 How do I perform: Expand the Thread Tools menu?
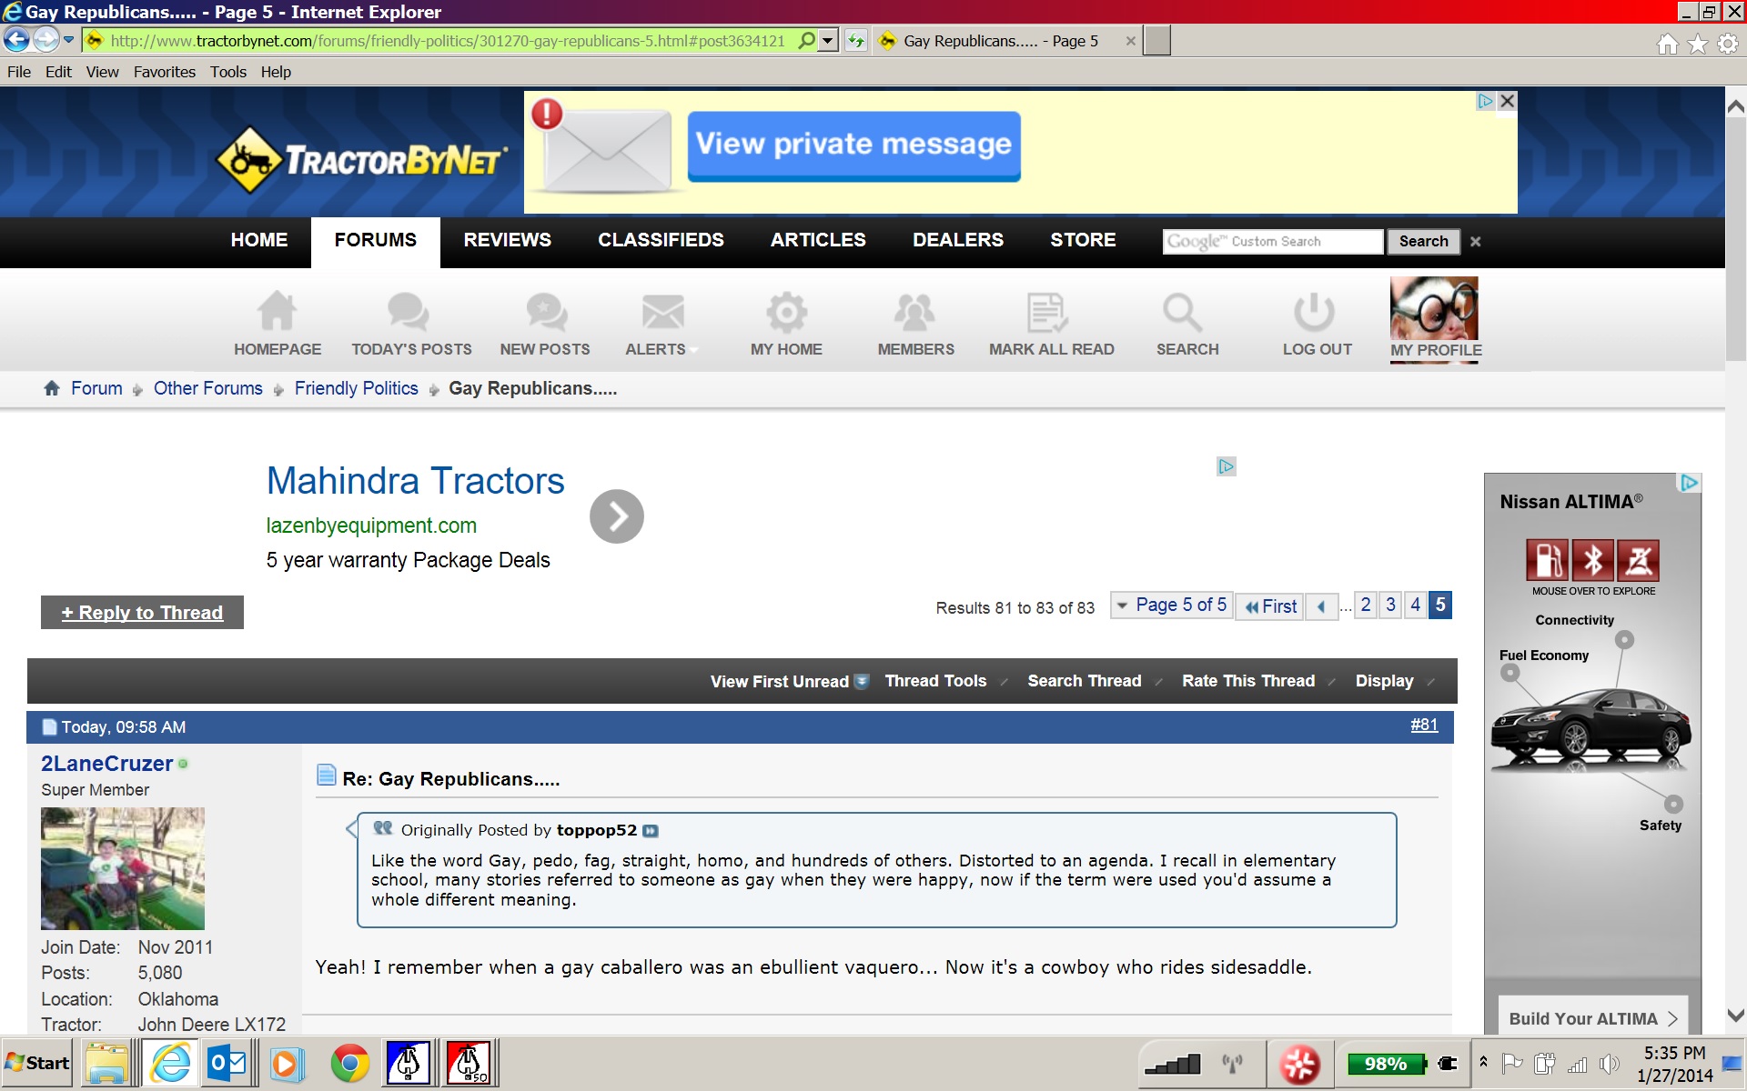point(935,681)
